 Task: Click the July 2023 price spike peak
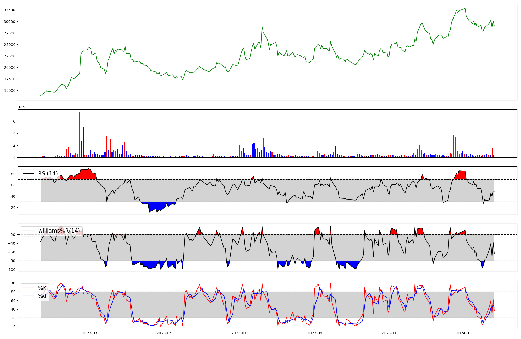coord(262,26)
